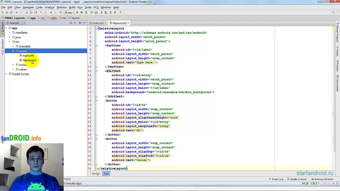Viewport: 340px width, 191px height.
Task: Collapse the app tree node
Action: coord(6,28)
